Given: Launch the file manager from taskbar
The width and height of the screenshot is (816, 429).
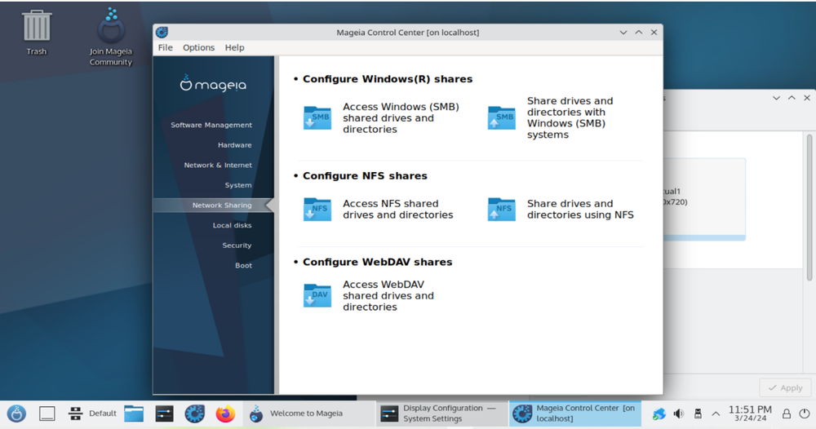Looking at the screenshot, I should pyautogui.click(x=134, y=414).
